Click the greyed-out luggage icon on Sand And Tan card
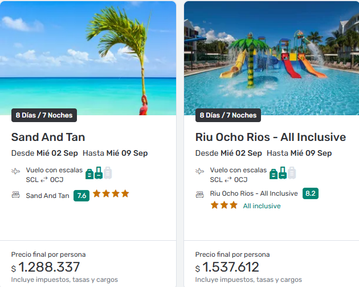 click(x=108, y=173)
